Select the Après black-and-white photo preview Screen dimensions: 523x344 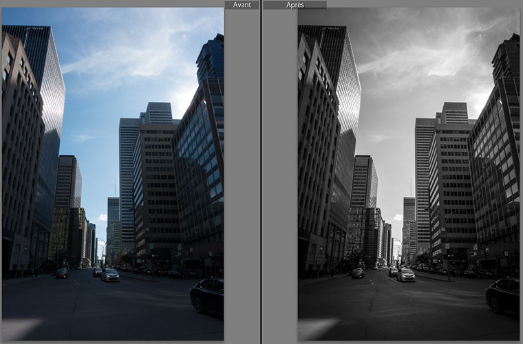point(409,174)
